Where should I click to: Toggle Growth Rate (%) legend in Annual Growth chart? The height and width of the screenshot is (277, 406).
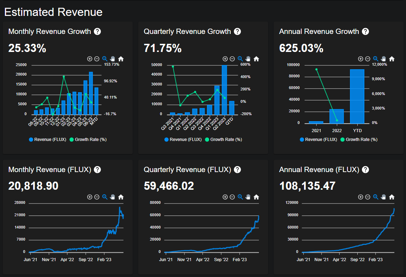point(359,140)
